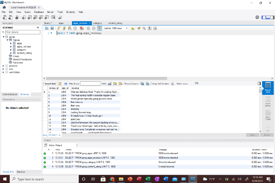Toggle wrap cell content
The image size is (275, 183).
(173, 84)
